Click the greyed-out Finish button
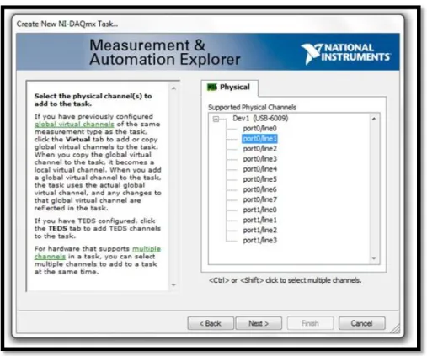The width and height of the screenshot is (427, 356). point(310,323)
